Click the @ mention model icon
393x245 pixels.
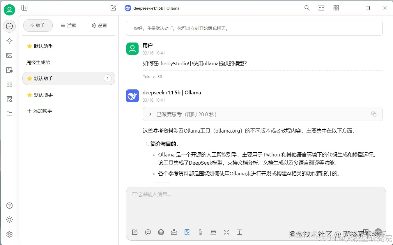point(148,232)
